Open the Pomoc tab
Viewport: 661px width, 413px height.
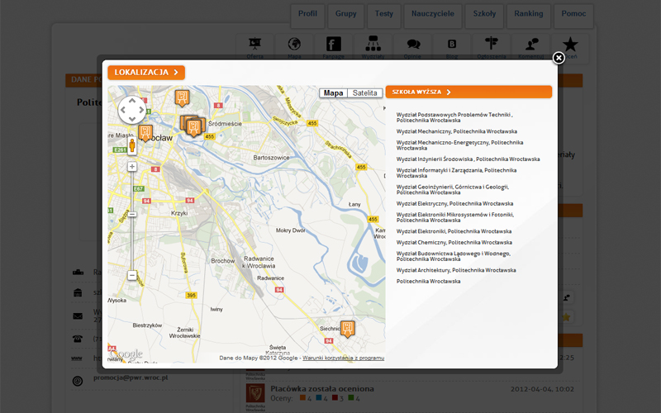[573, 16]
